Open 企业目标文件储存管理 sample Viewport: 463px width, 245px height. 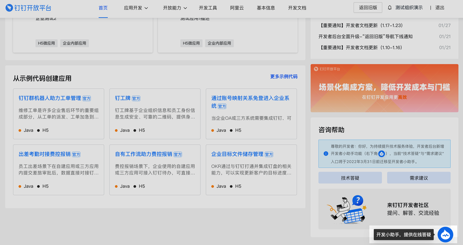tap(237, 154)
